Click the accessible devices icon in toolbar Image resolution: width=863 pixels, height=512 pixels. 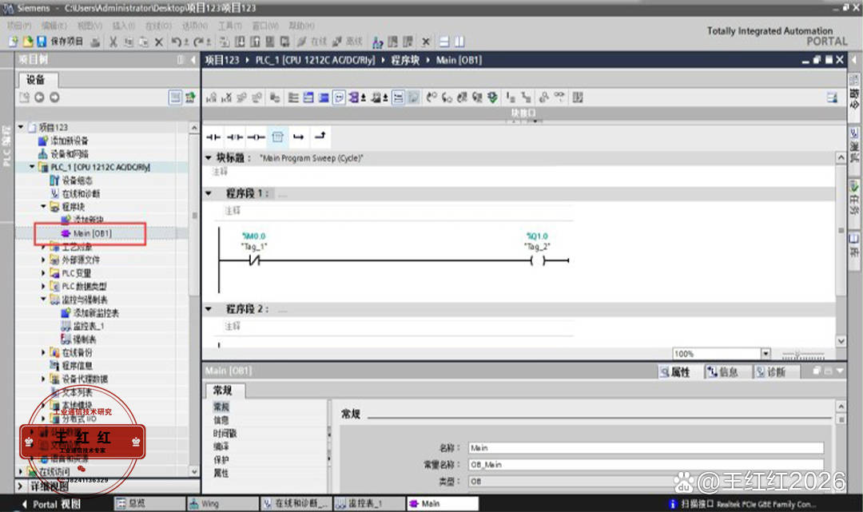[x=377, y=42]
